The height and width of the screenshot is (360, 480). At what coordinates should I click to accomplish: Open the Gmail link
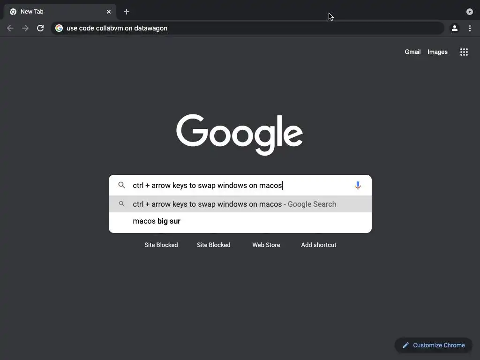[412, 52]
